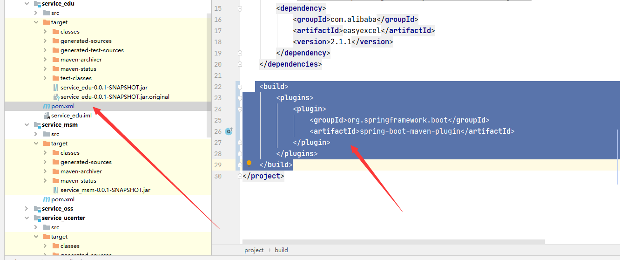This screenshot has width=620, height=260.
Task: Click maven-status folder icon under service_edu
Action: [56, 69]
